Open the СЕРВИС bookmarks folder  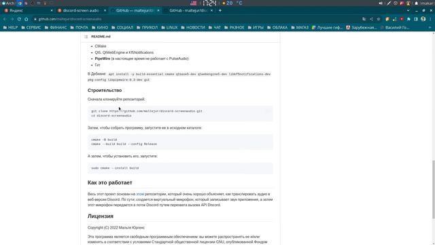coord(31,27)
